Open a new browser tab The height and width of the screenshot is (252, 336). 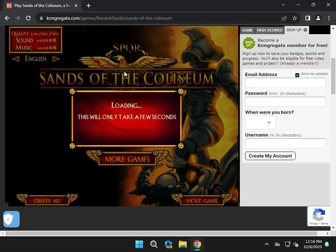point(89,6)
